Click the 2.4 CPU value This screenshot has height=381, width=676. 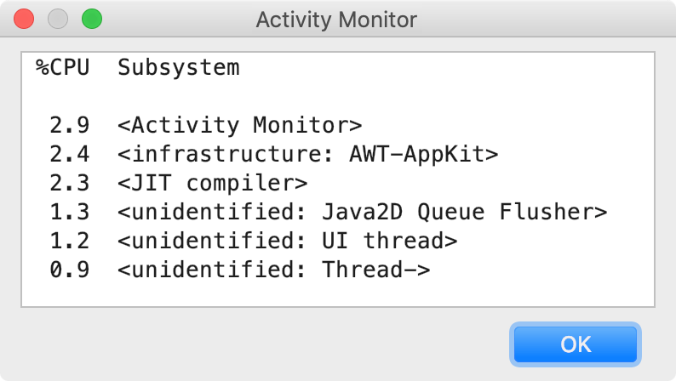[x=69, y=154]
